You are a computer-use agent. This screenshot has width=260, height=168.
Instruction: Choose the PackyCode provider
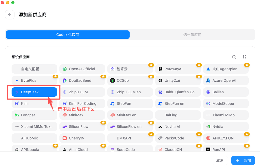178,138
